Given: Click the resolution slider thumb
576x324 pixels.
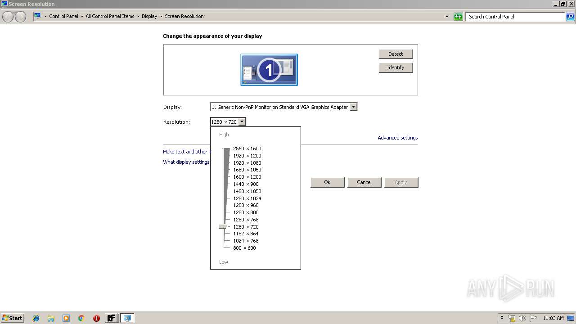Looking at the screenshot, I should pyautogui.click(x=223, y=227).
